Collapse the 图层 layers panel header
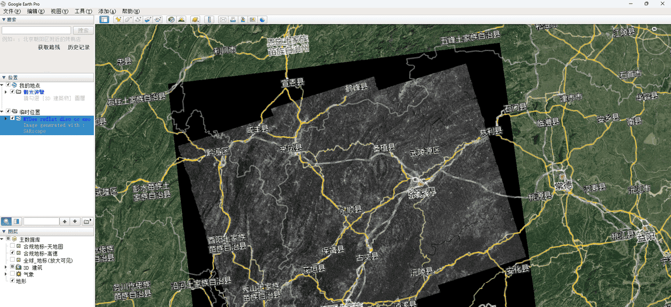The width and height of the screenshot is (671, 307). 4,232
